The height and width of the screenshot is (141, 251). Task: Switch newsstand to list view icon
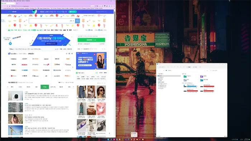click(x=66, y=54)
